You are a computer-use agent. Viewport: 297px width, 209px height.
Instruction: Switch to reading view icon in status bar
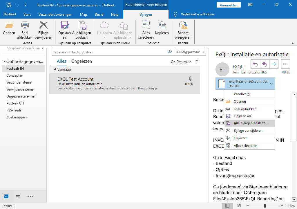click(x=239, y=206)
